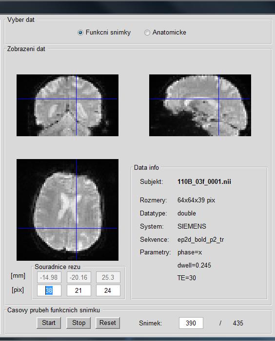Image resolution: width=275 pixels, height=341 pixels.
Task: Click the parameter dwell=0.245
Action: pos(194,265)
